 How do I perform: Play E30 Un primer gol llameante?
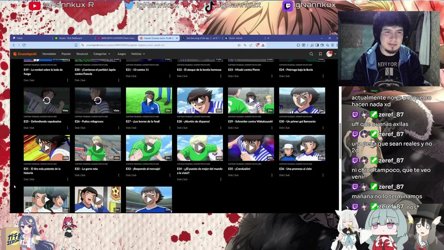click(302, 100)
